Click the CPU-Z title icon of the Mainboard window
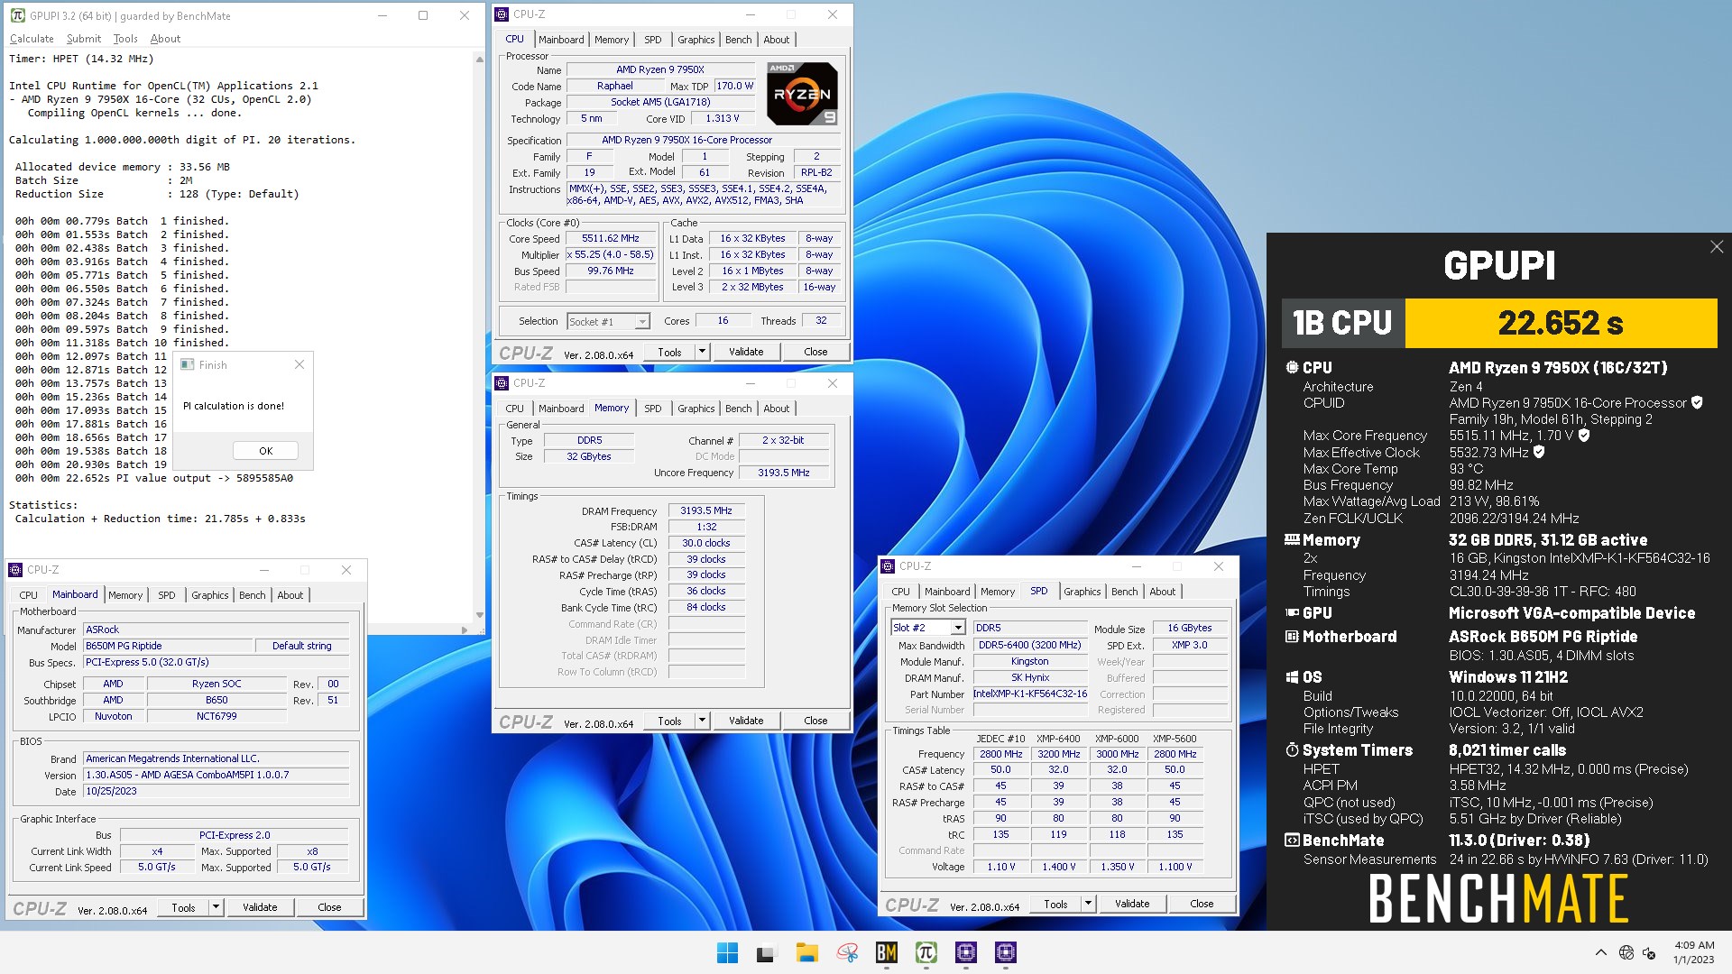 [15, 570]
